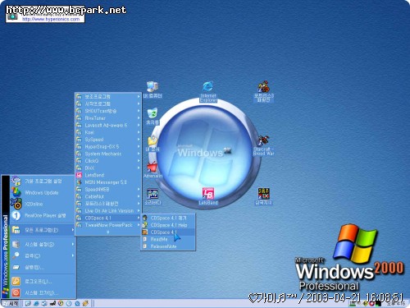Launch the Starcraft Brood War desktop shortcut
The height and width of the screenshot is (308, 410).
tap(263, 145)
